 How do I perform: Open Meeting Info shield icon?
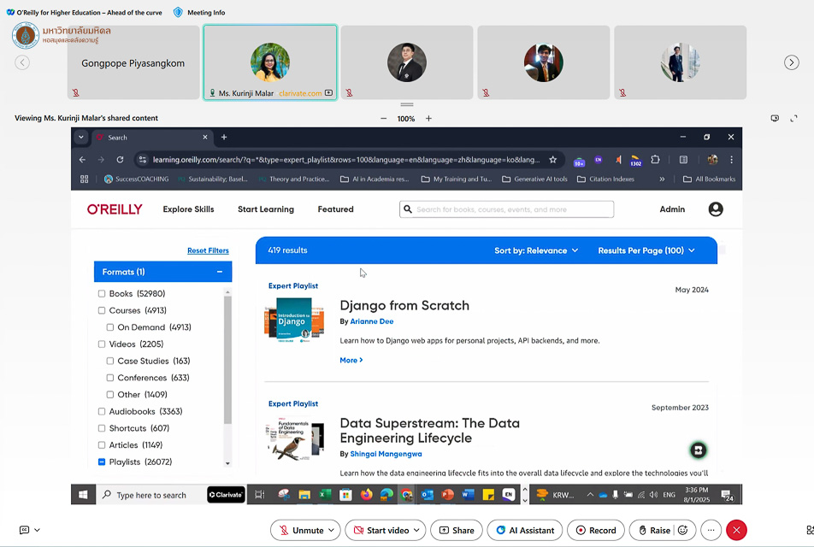[x=178, y=12]
